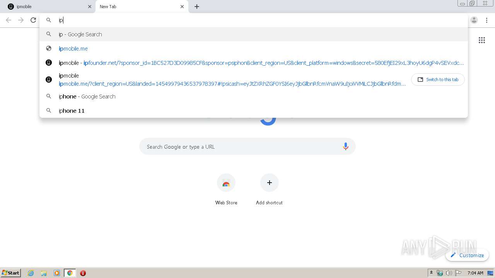Screen dimensions: 495x278
Task: Select the ipmobile.me suggestion
Action: pyautogui.click(x=254, y=49)
